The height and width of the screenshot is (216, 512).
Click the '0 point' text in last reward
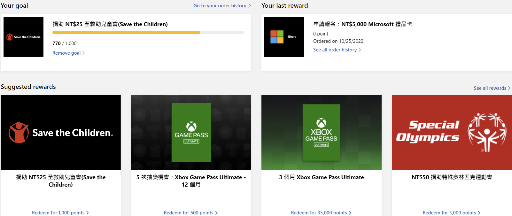tap(321, 34)
